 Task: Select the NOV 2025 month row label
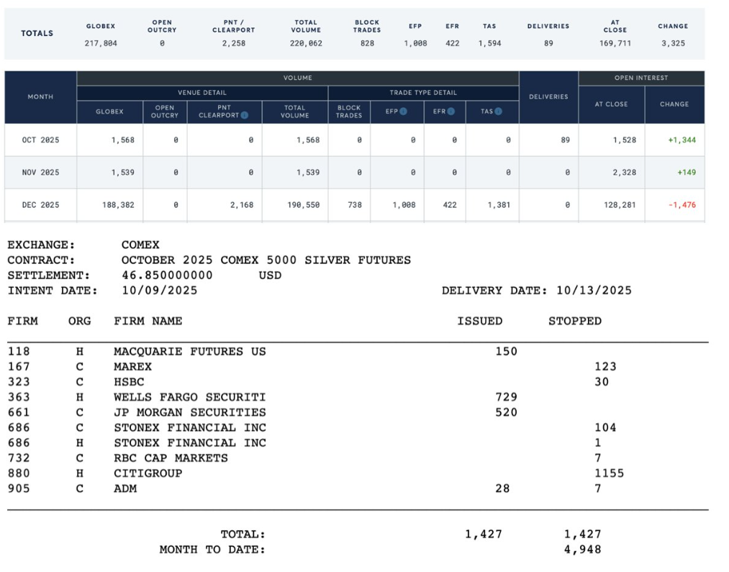[x=40, y=173]
